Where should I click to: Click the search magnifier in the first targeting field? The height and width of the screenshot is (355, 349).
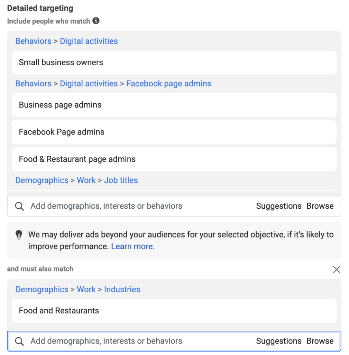(x=19, y=206)
